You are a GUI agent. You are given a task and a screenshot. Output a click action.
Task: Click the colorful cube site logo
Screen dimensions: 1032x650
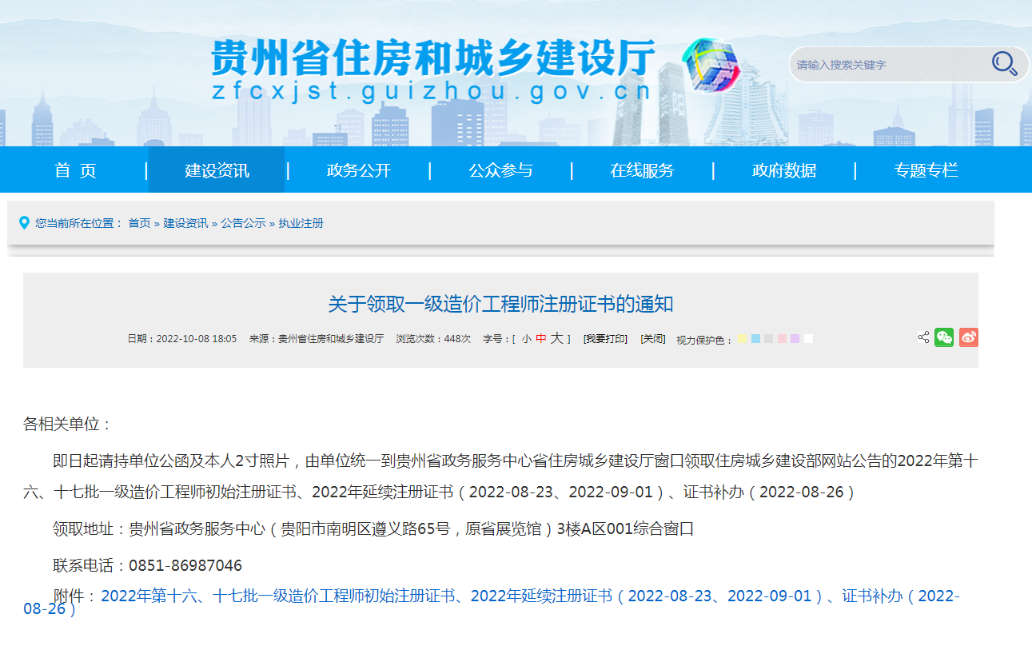point(710,64)
